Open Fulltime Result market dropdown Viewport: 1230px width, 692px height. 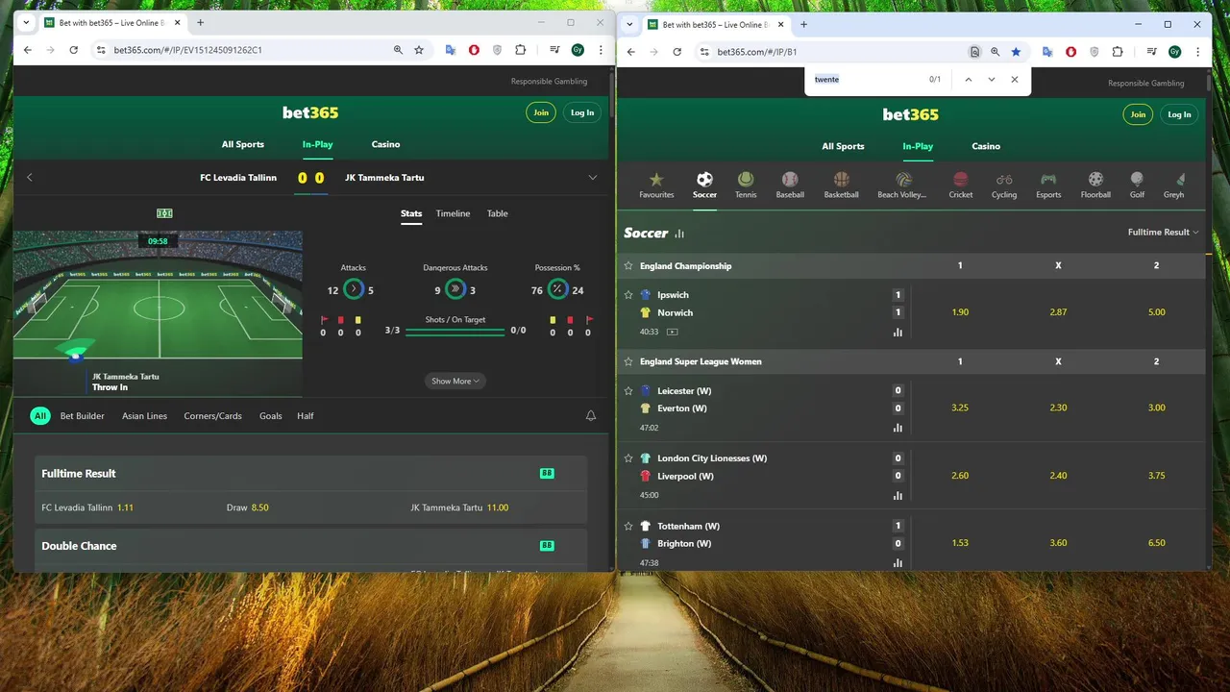1164,232
